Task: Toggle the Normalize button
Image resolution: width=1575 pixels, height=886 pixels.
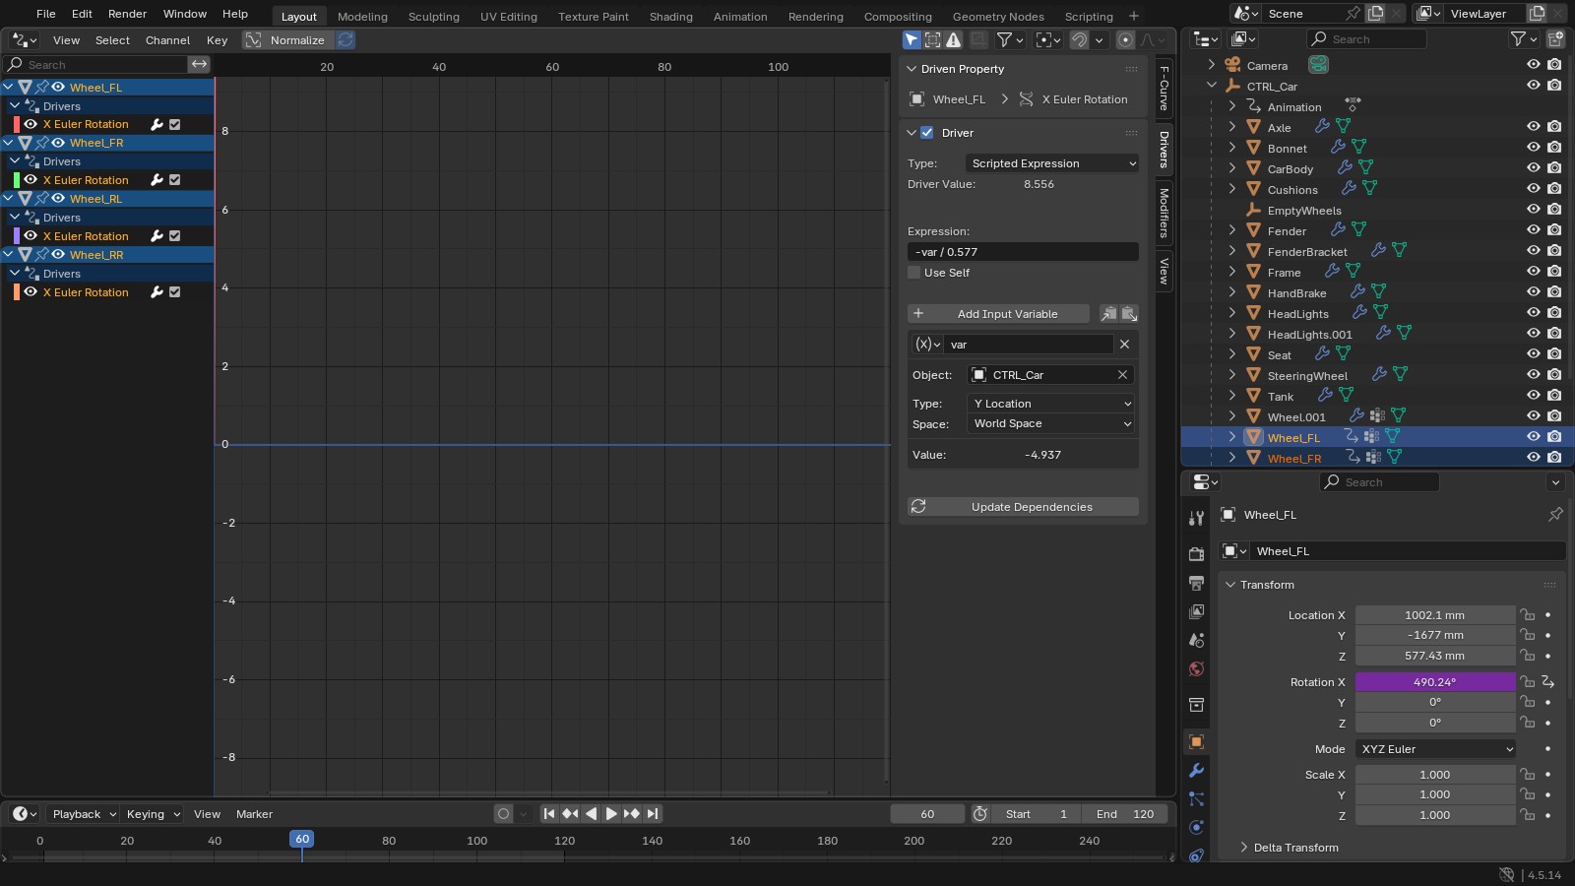Action: coord(288,40)
